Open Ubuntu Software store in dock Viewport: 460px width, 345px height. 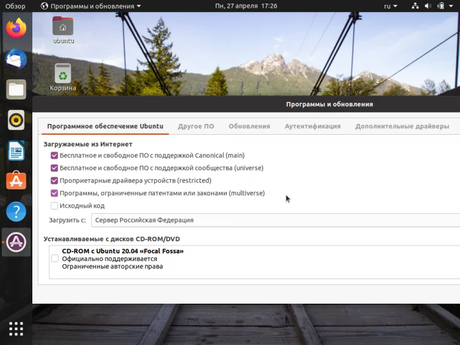(16, 180)
